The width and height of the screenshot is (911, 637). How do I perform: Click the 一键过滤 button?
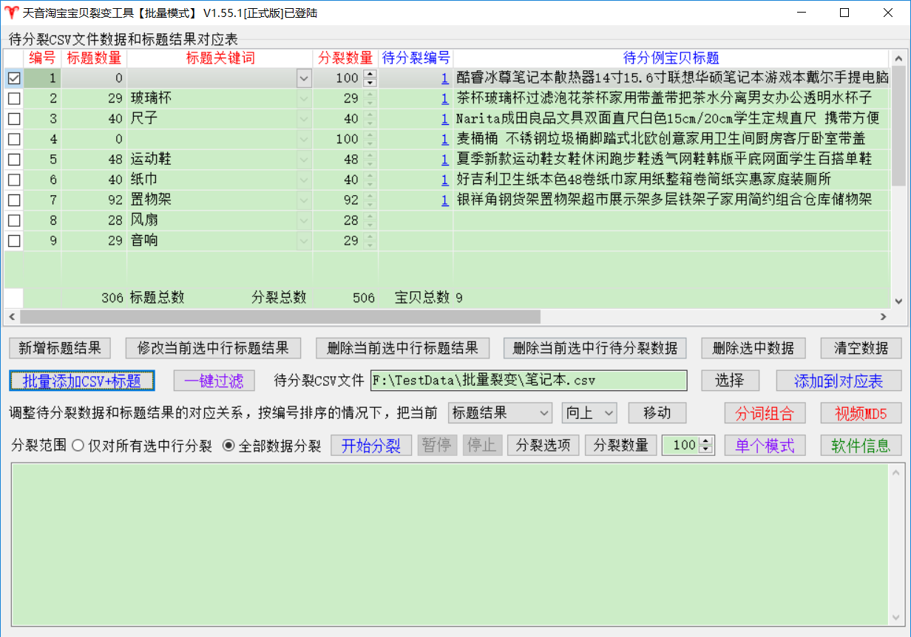[214, 381]
